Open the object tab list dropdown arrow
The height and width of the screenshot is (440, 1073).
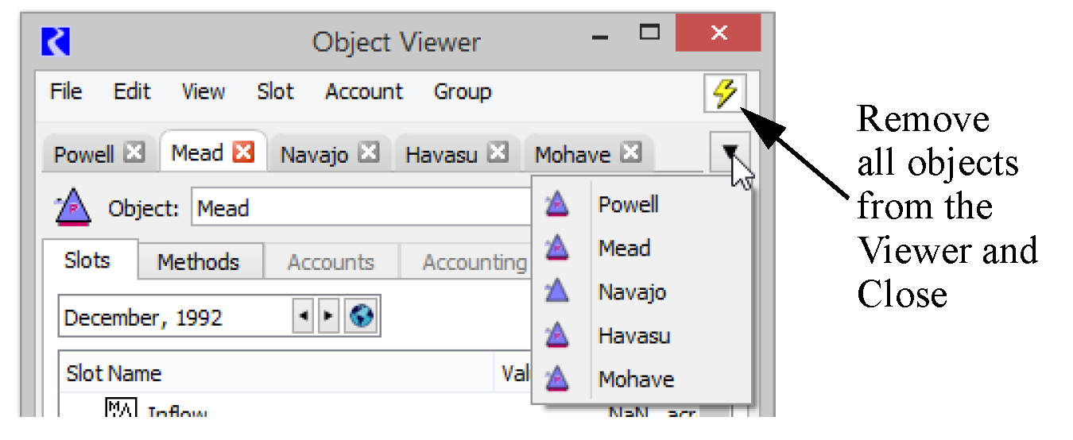pyautogui.click(x=730, y=152)
